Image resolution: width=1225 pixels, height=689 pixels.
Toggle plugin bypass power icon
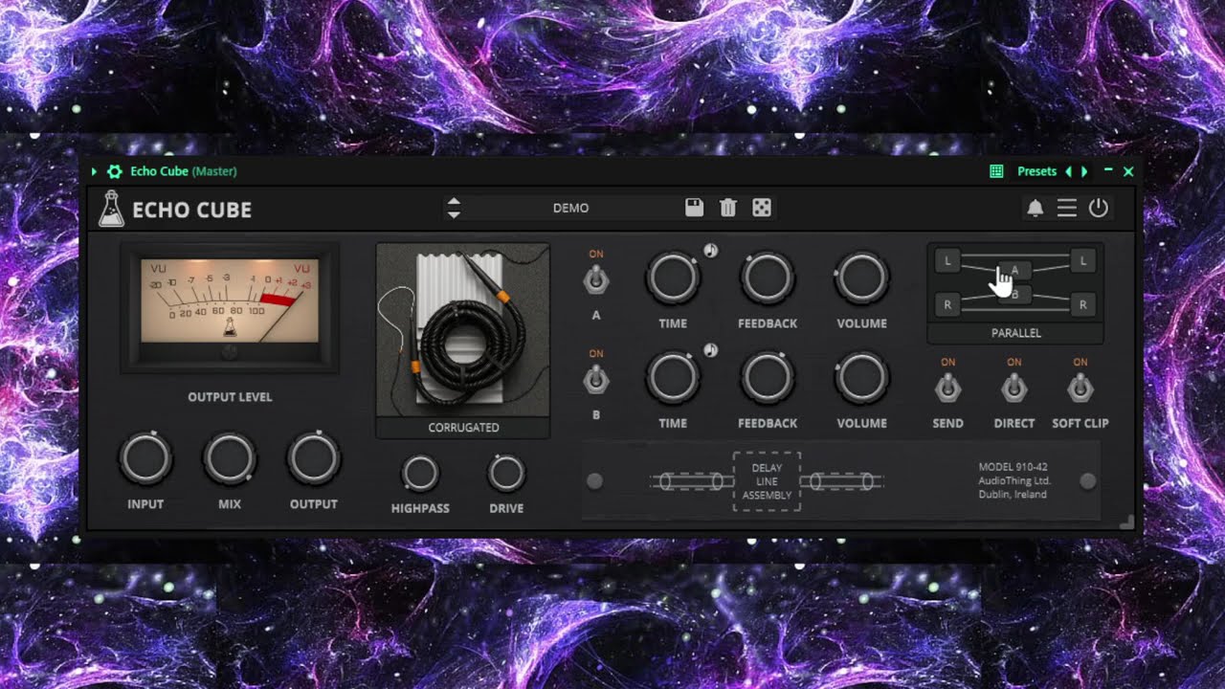click(x=1099, y=208)
